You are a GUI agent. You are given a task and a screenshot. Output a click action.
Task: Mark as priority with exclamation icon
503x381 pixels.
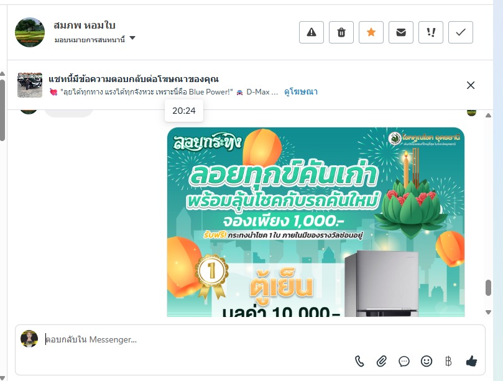(430, 32)
